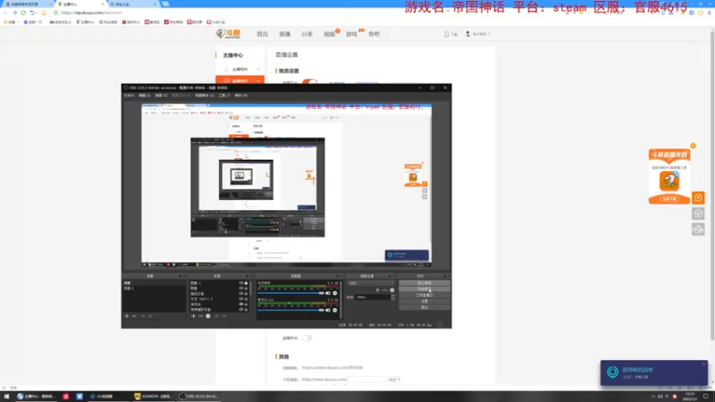The height and width of the screenshot is (402, 715).
Task: Open source properties gear in OBS
Action: point(208,316)
